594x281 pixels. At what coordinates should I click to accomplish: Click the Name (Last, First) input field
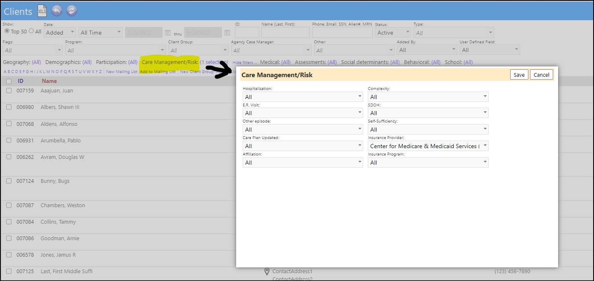click(x=285, y=33)
